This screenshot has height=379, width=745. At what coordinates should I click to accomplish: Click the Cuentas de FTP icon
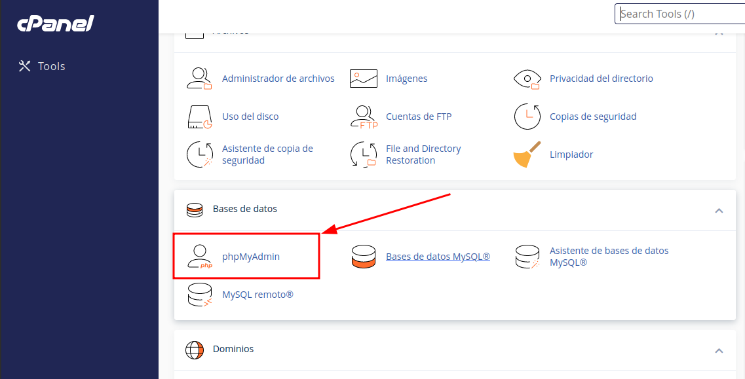(364, 117)
